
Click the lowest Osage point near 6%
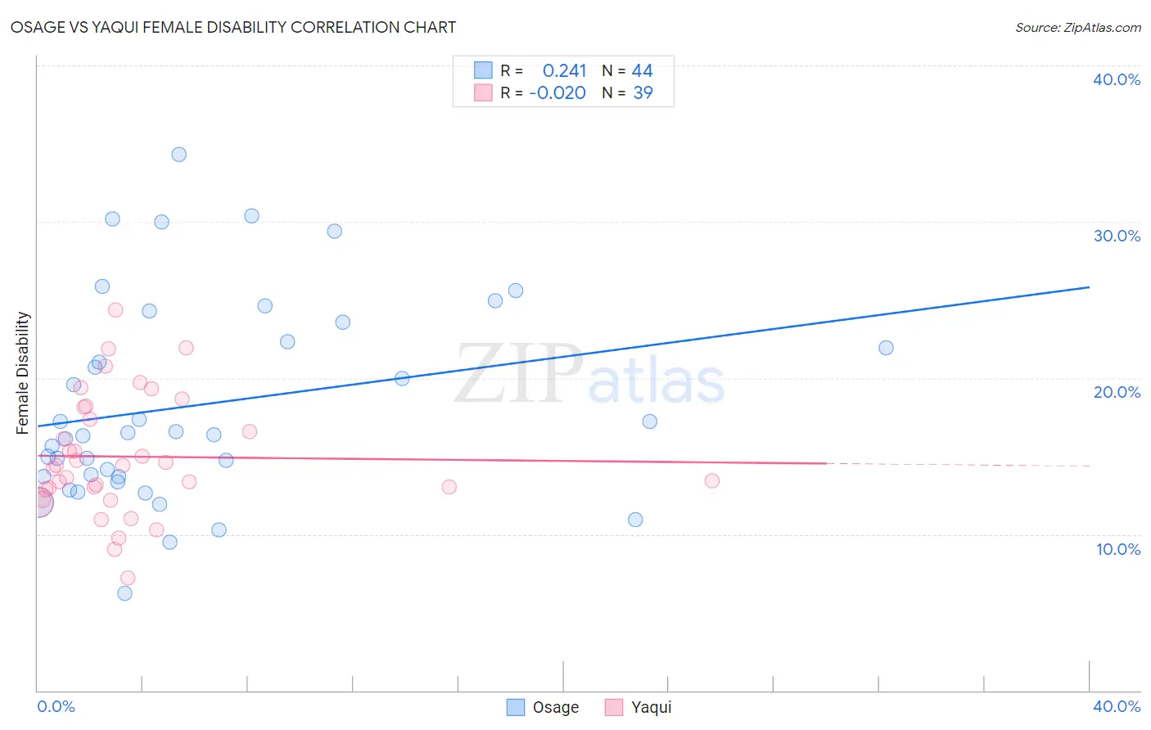coord(124,593)
